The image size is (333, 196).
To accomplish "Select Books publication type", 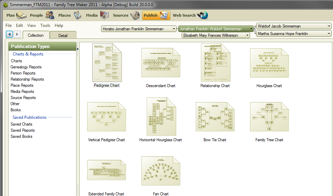I will 16,110.
